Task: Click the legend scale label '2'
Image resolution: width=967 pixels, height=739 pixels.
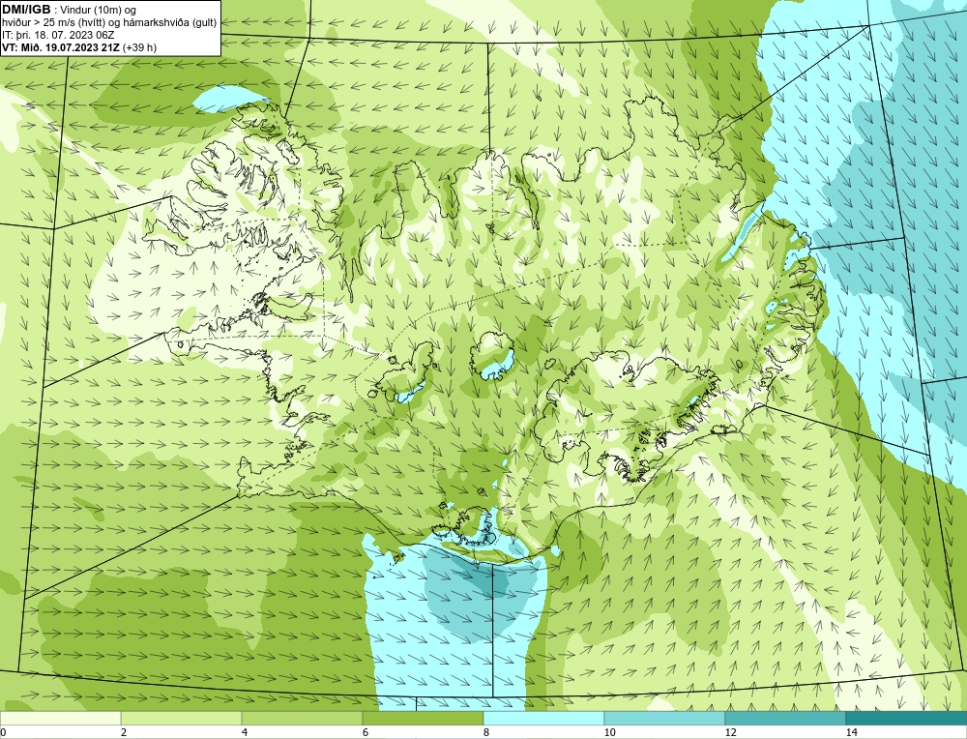Action: pyautogui.click(x=124, y=732)
